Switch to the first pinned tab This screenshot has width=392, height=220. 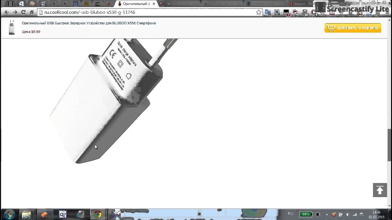(x=11, y=4)
